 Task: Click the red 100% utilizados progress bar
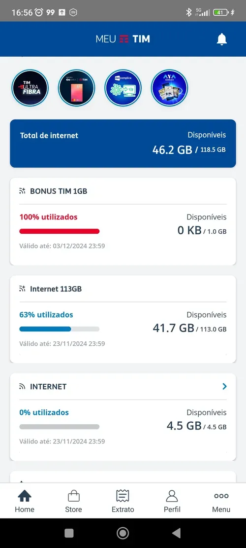[59, 231]
